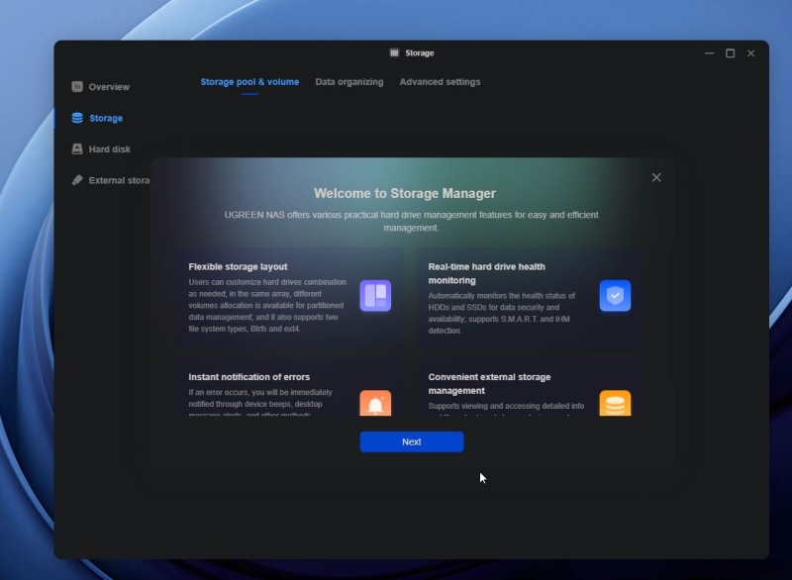Image resolution: width=792 pixels, height=580 pixels.
Task: Click the Flexible storage layout heading
Action: point(238,266)
